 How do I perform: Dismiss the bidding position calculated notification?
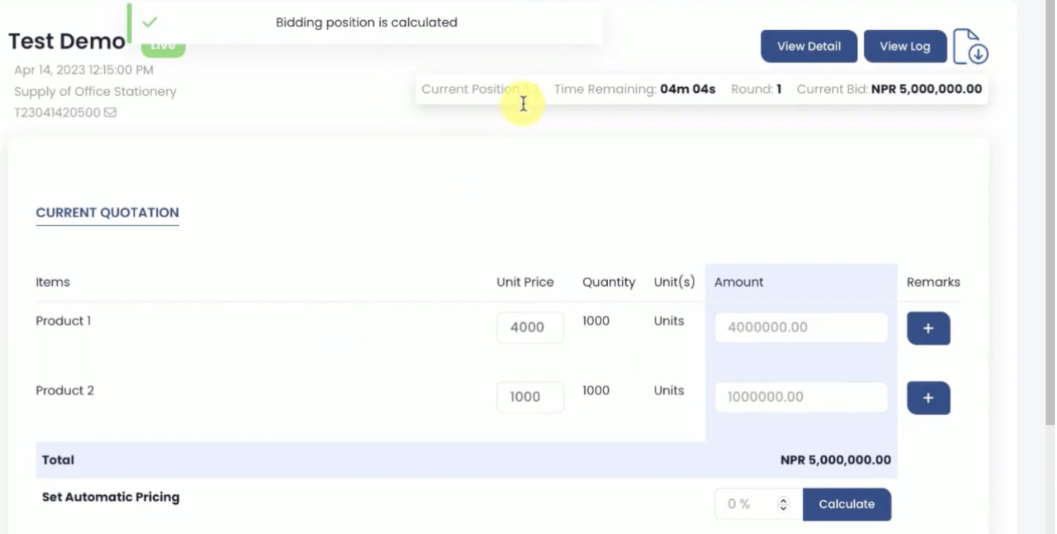pos(366,22)
